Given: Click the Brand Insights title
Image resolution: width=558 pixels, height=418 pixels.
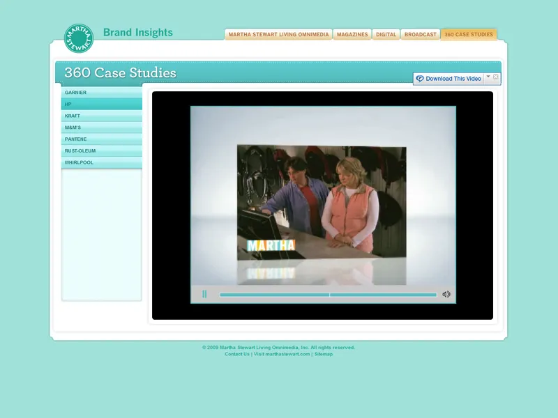Looking at the screenshot, I should pyautogui.click(x=137, y=32).
